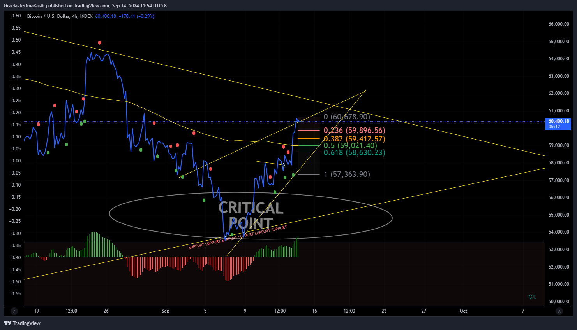577x330 pixels.
Task: Click the blue 60,400.18 current price label
Action: 558,124
